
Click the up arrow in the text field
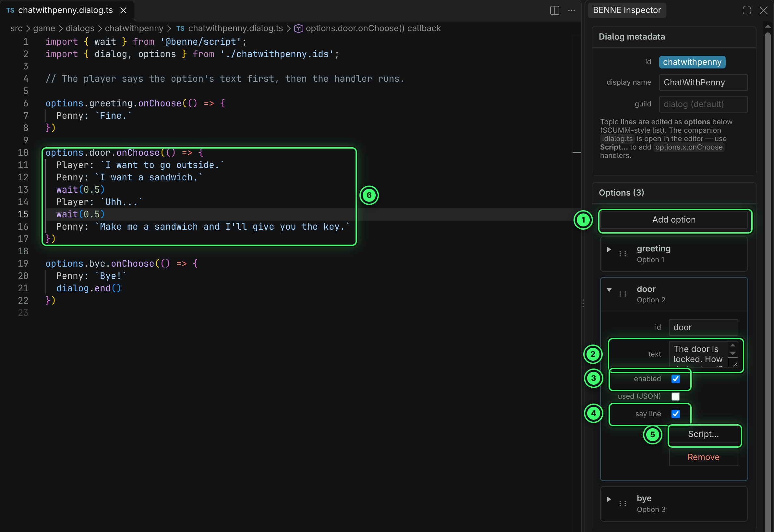733,345
